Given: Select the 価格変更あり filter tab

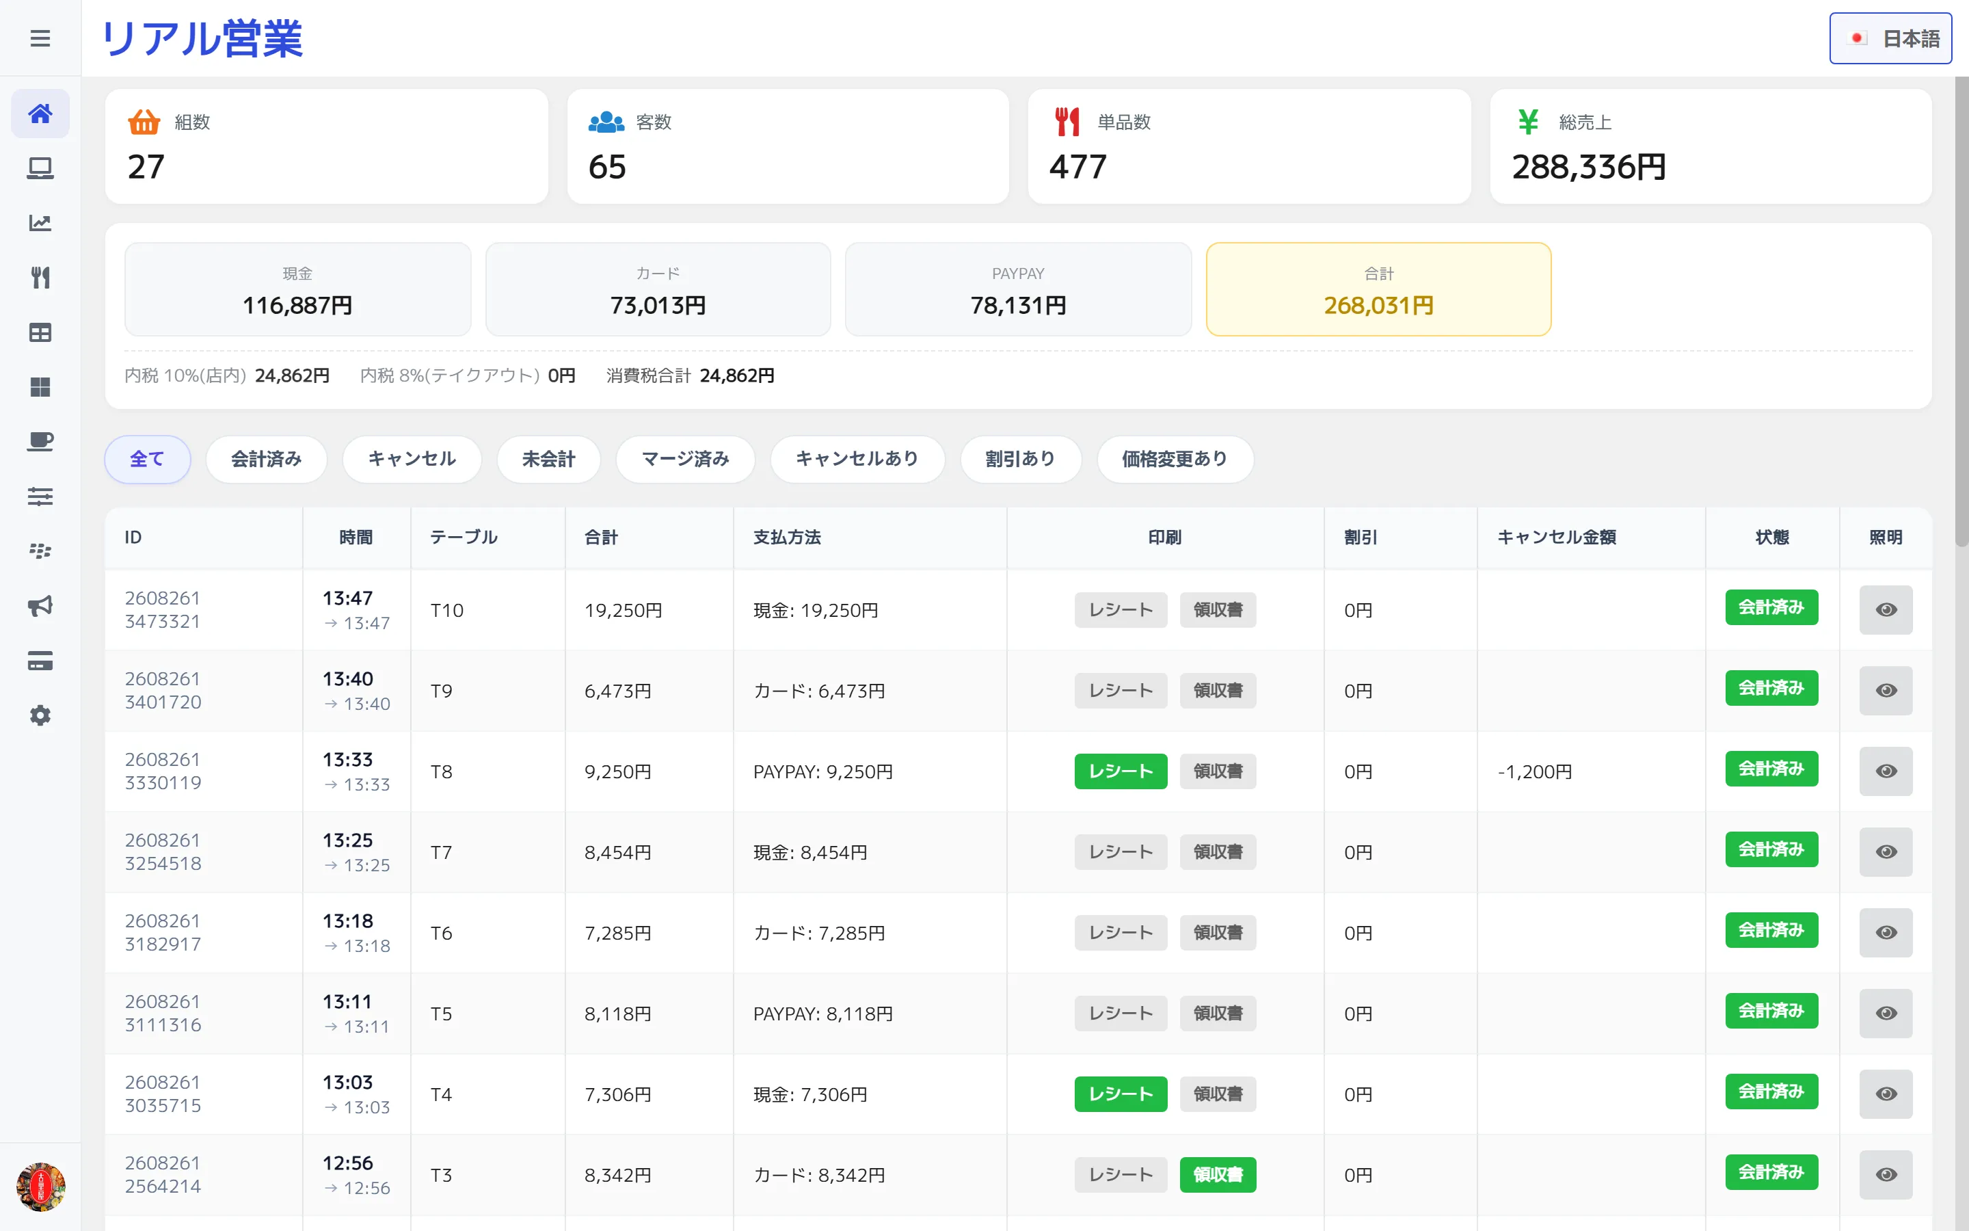Looking at the screenshot, I should click(x=1175, y=459).
